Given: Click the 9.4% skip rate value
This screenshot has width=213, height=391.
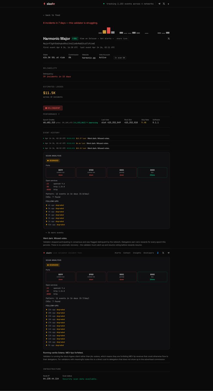Looking at the screenshot, I should coord(144,123).
